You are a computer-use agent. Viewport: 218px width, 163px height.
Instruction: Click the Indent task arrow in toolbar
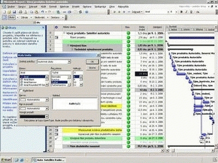point(119,12)
